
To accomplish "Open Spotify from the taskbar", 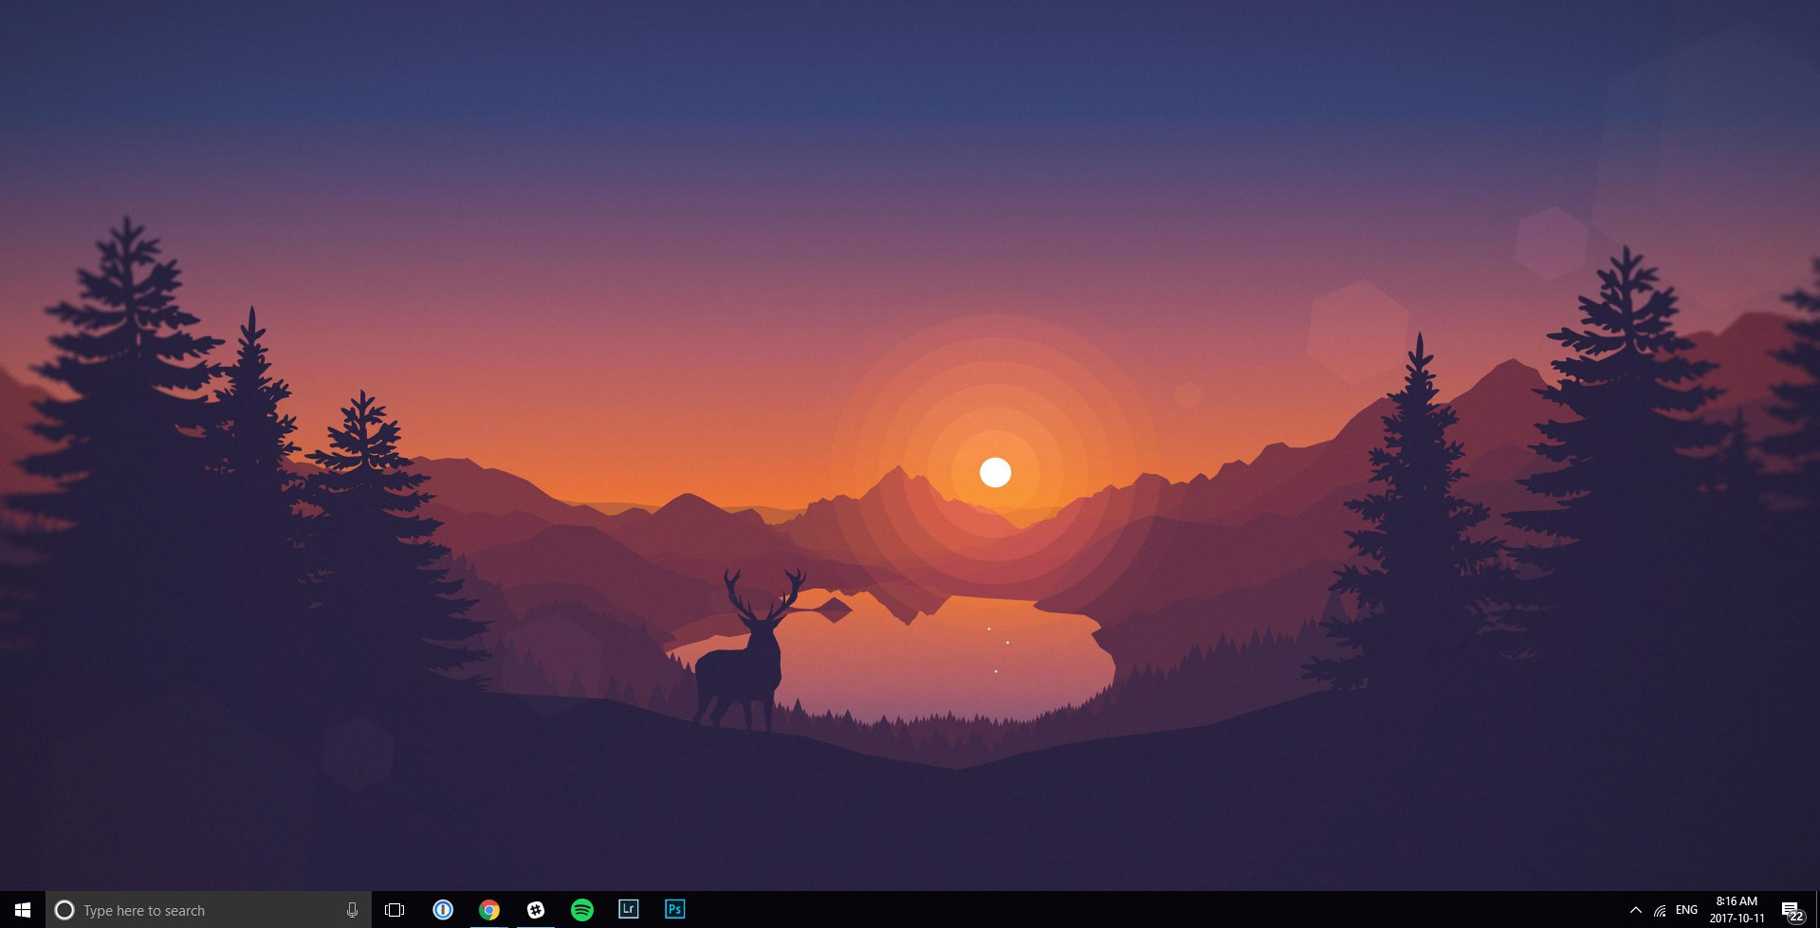I will [584, 911].
